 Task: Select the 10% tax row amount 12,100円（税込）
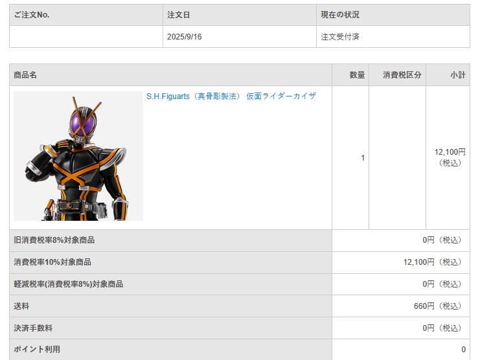(433, 262)
